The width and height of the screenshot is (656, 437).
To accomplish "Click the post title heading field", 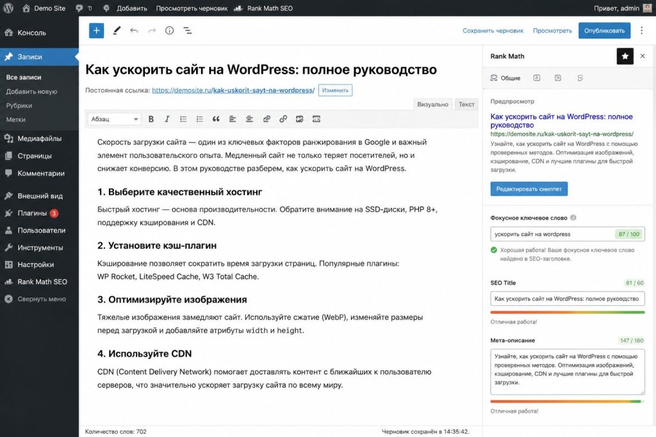I will pyautogui.click(x=261, y=69).
